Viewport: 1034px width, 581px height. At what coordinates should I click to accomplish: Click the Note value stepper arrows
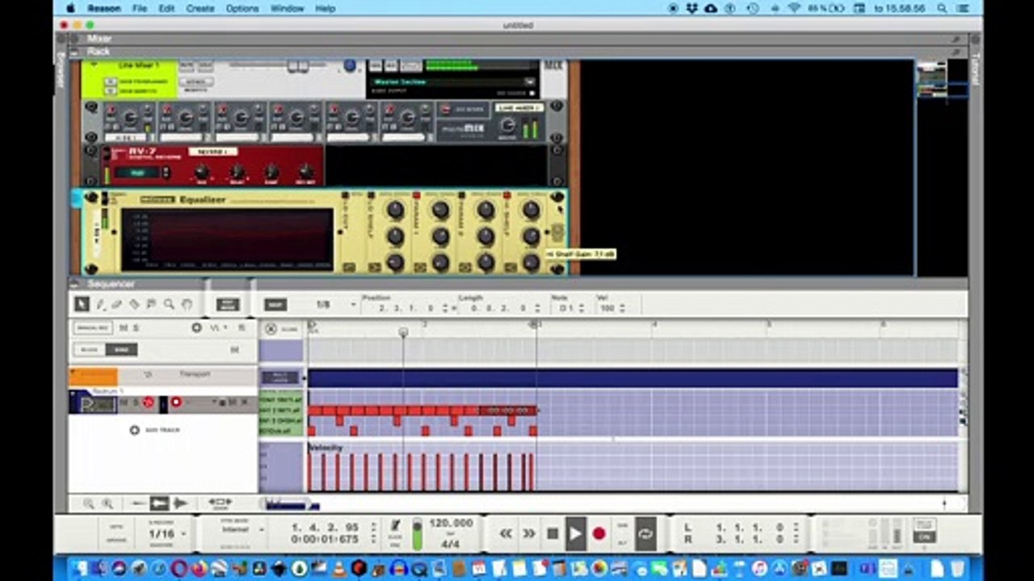[581, 307]
